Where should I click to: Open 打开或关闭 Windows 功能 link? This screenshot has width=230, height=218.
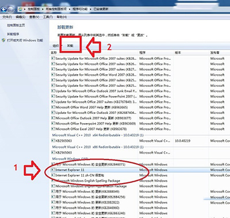[x=25, y=40]
